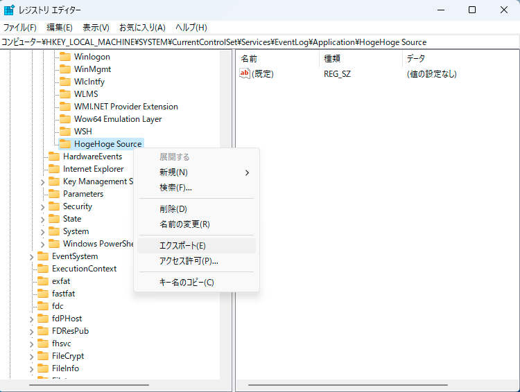Click the ExecutionContext folder icon
The image size is (520, 392).
43,269
